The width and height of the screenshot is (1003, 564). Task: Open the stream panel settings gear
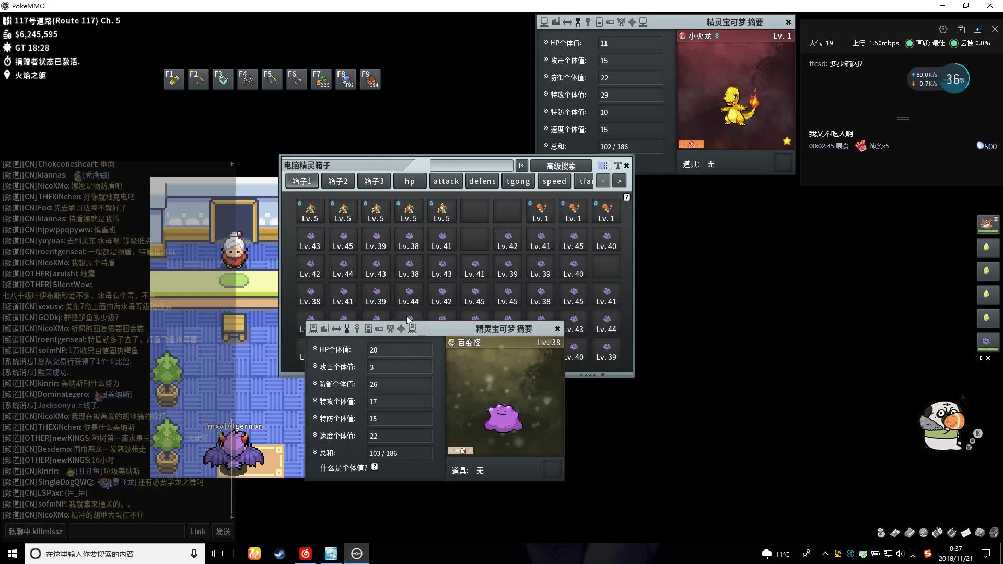[x=943, y=30]
